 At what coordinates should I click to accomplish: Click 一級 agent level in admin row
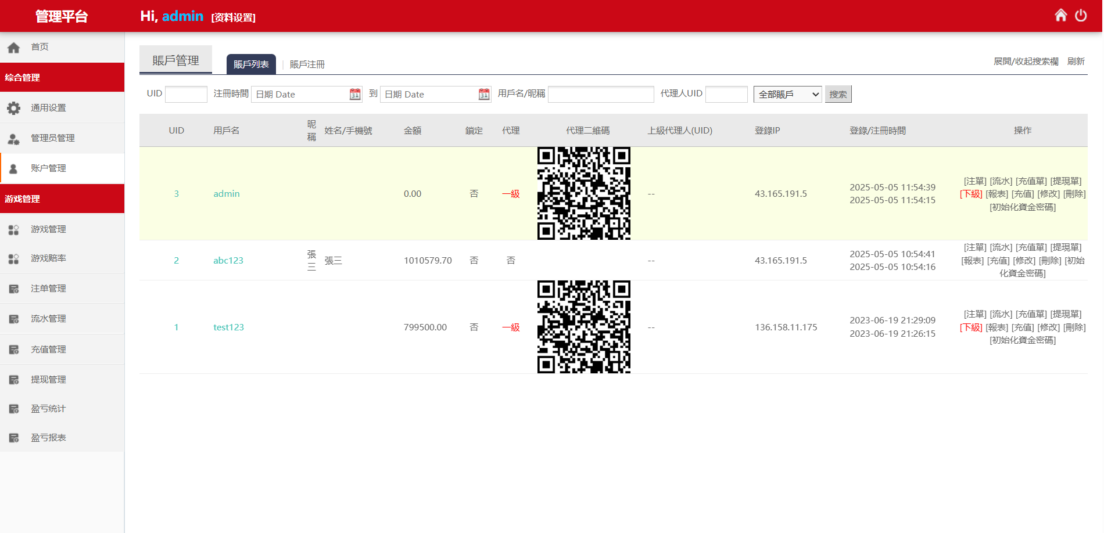click(511, 194)
